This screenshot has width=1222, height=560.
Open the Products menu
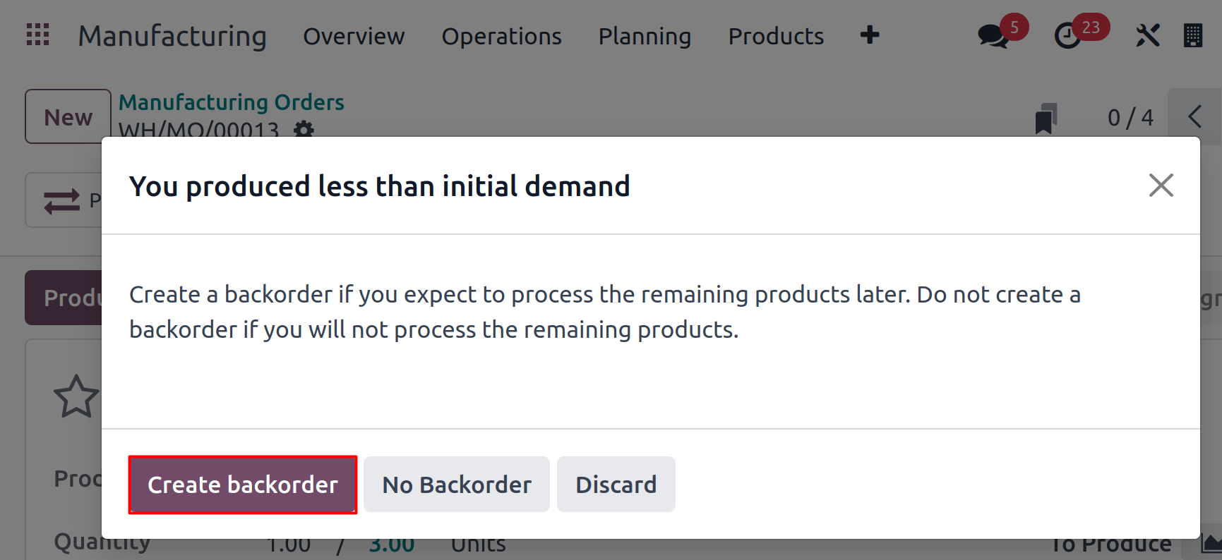[x=776, y=36]
